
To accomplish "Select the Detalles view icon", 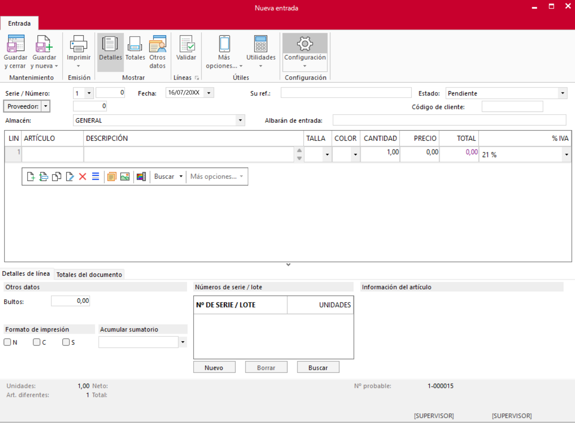I will point(111,44).
